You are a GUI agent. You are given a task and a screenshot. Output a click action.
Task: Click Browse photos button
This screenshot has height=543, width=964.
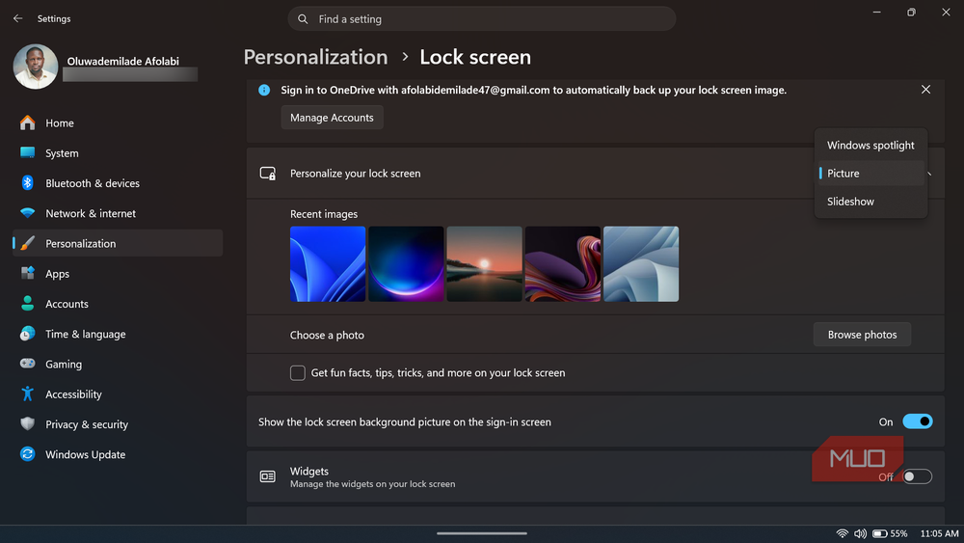coord(862,335)
